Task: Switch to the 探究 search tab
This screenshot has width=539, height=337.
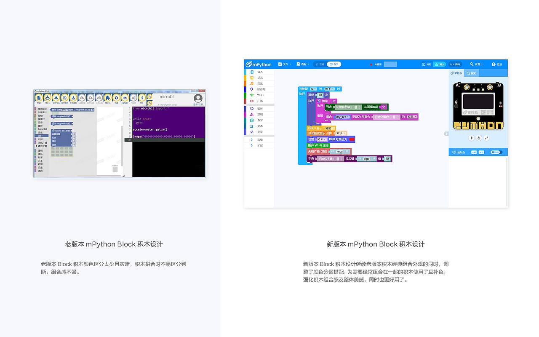Action: (472, 73)
